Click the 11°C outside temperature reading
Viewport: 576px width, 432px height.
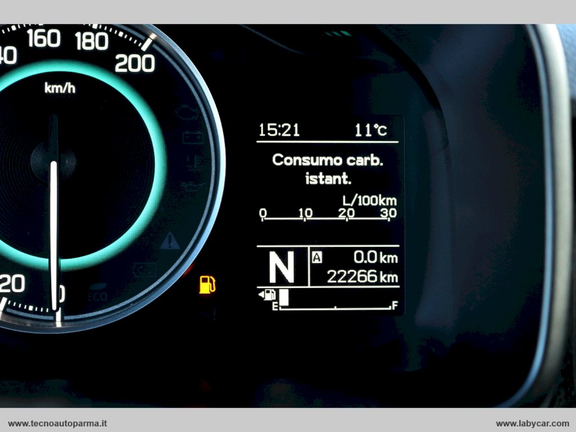pos(371,130)
